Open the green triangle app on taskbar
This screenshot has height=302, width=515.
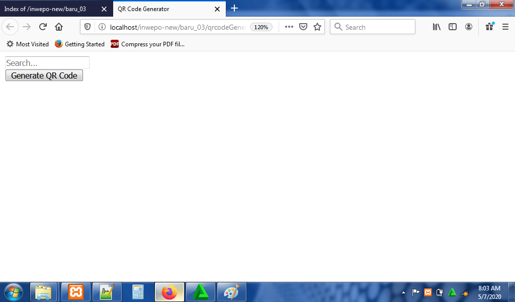(x=201, y=292)
